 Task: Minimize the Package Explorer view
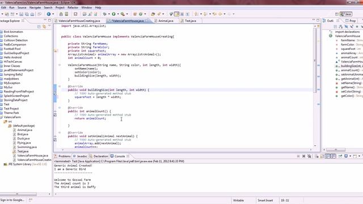click(x=45, y=20)
